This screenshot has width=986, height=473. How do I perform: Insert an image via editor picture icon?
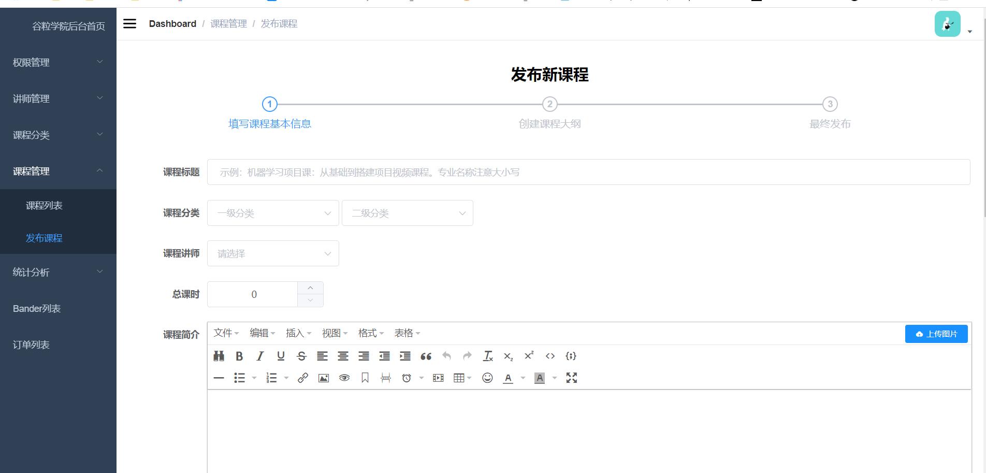324,378
